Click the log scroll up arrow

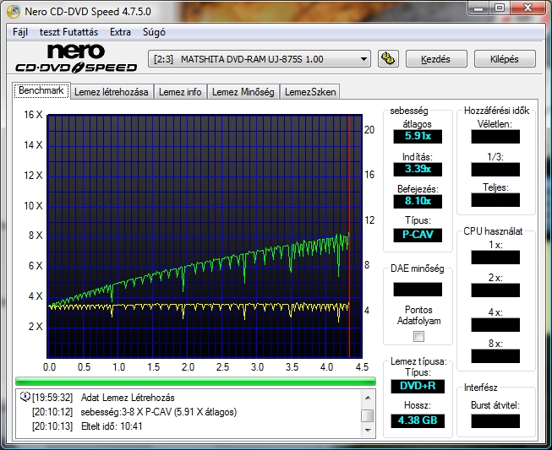[368, 398]
